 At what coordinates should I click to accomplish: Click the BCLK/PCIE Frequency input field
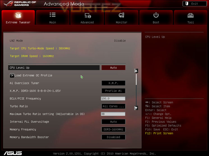click(x=113, y=99)
